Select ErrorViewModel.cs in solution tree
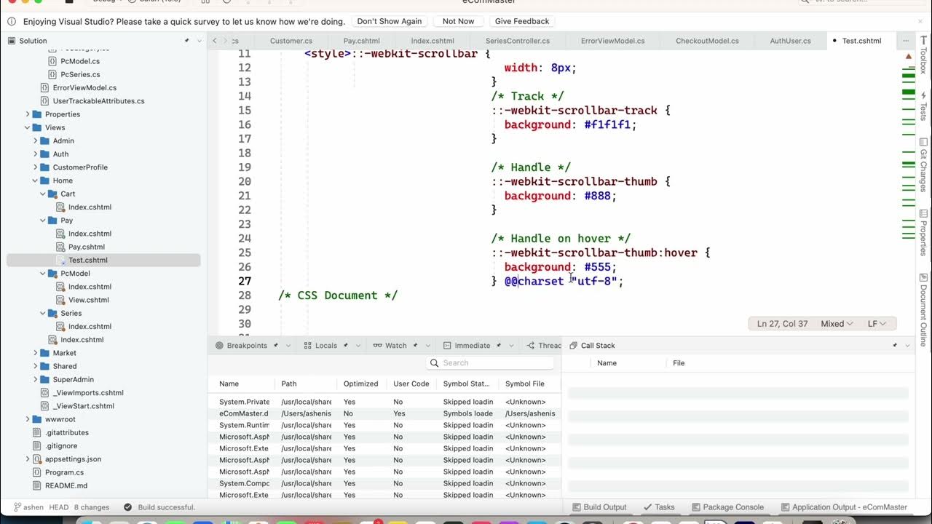Viewport: 932px width, 524px height. 84,87
